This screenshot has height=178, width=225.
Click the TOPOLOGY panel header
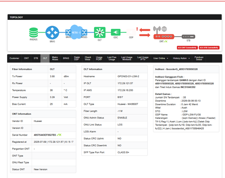115,17
